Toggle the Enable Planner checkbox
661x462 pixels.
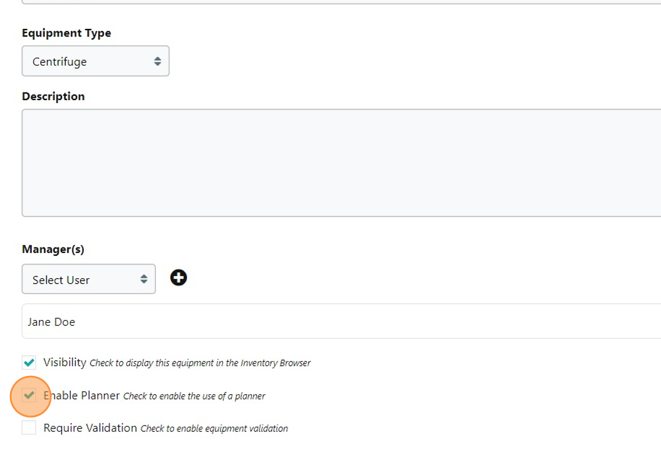[x=29, y=395]
